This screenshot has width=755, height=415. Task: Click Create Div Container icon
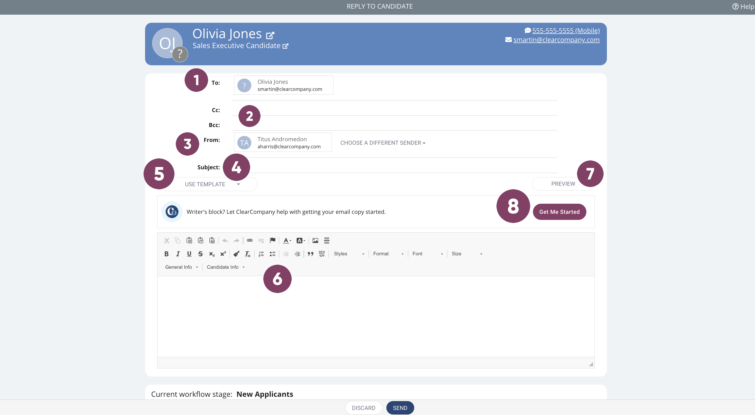[x=322, y=254]
